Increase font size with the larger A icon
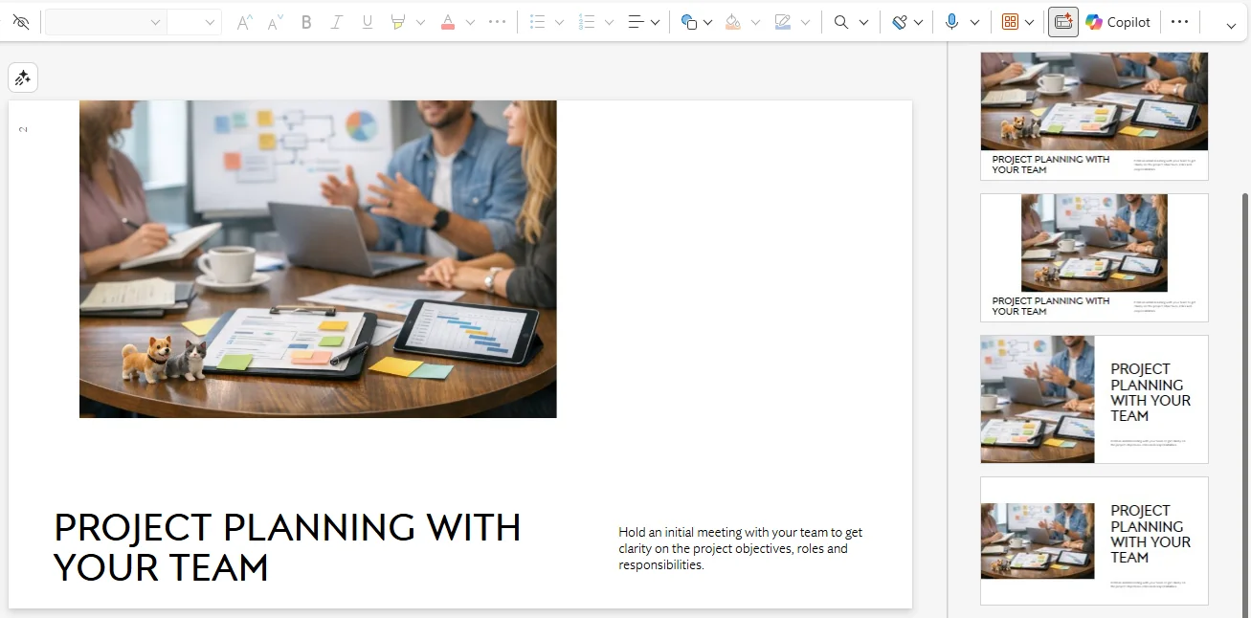 pos(245,22)
